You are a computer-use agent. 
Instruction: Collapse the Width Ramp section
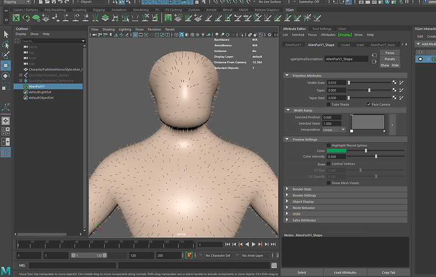pyautogui.click(x=288, y=110)
